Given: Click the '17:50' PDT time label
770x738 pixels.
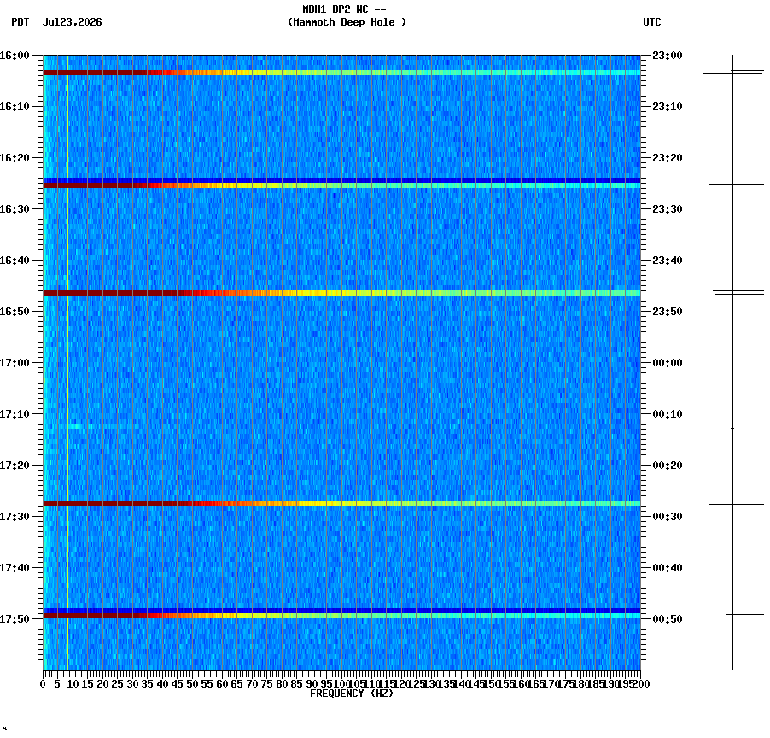Looking at the screenshot, I should pyautogui.click(x=15, y=619).
